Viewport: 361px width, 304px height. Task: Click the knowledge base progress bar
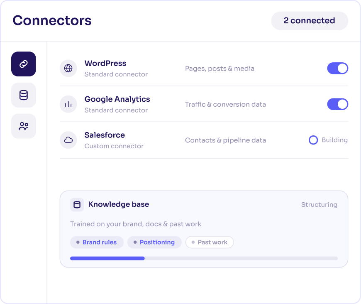[204, 258]
